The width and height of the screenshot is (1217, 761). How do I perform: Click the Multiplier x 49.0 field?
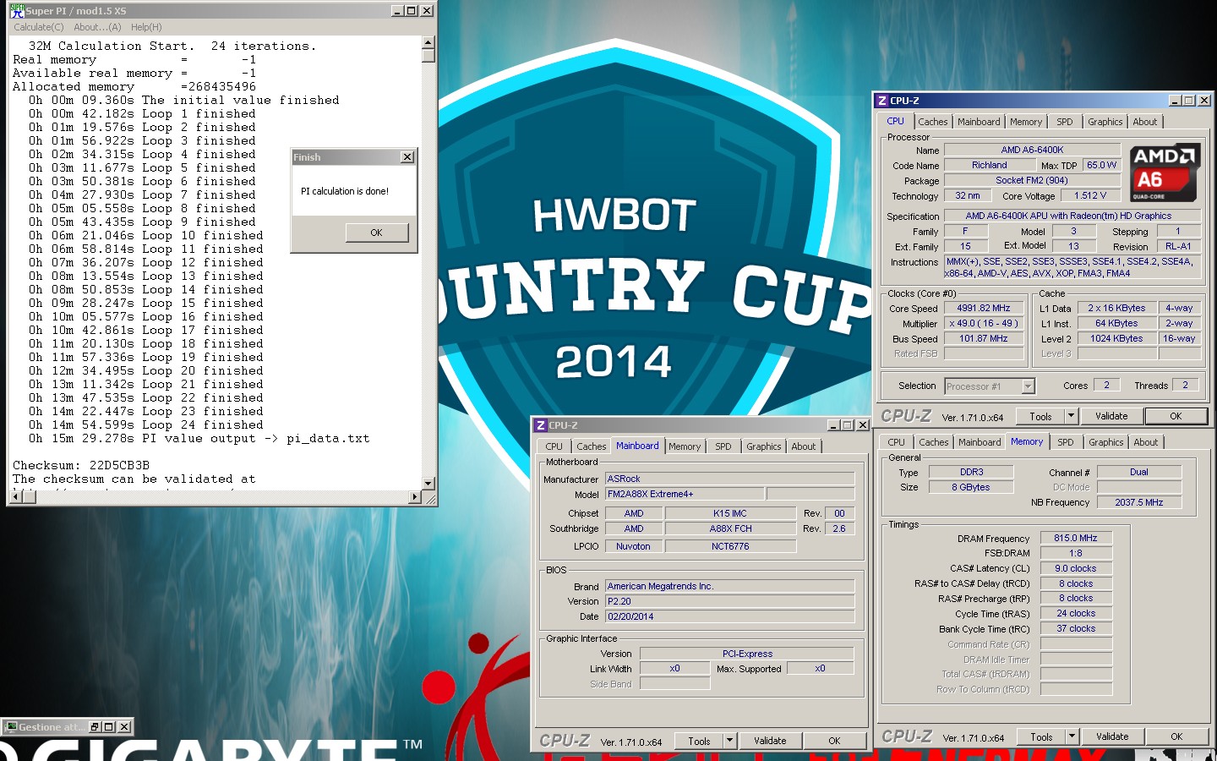tap(984, 323)
